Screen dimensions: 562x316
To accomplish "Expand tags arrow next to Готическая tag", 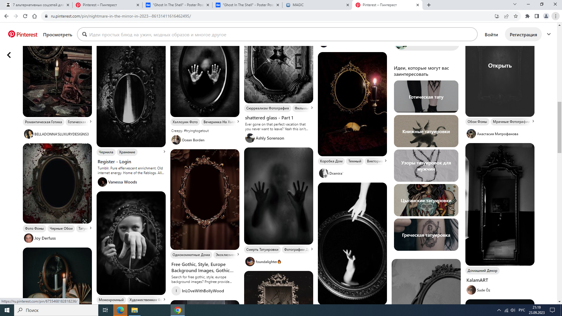I will pyautogui.click(x=90, y=122).
